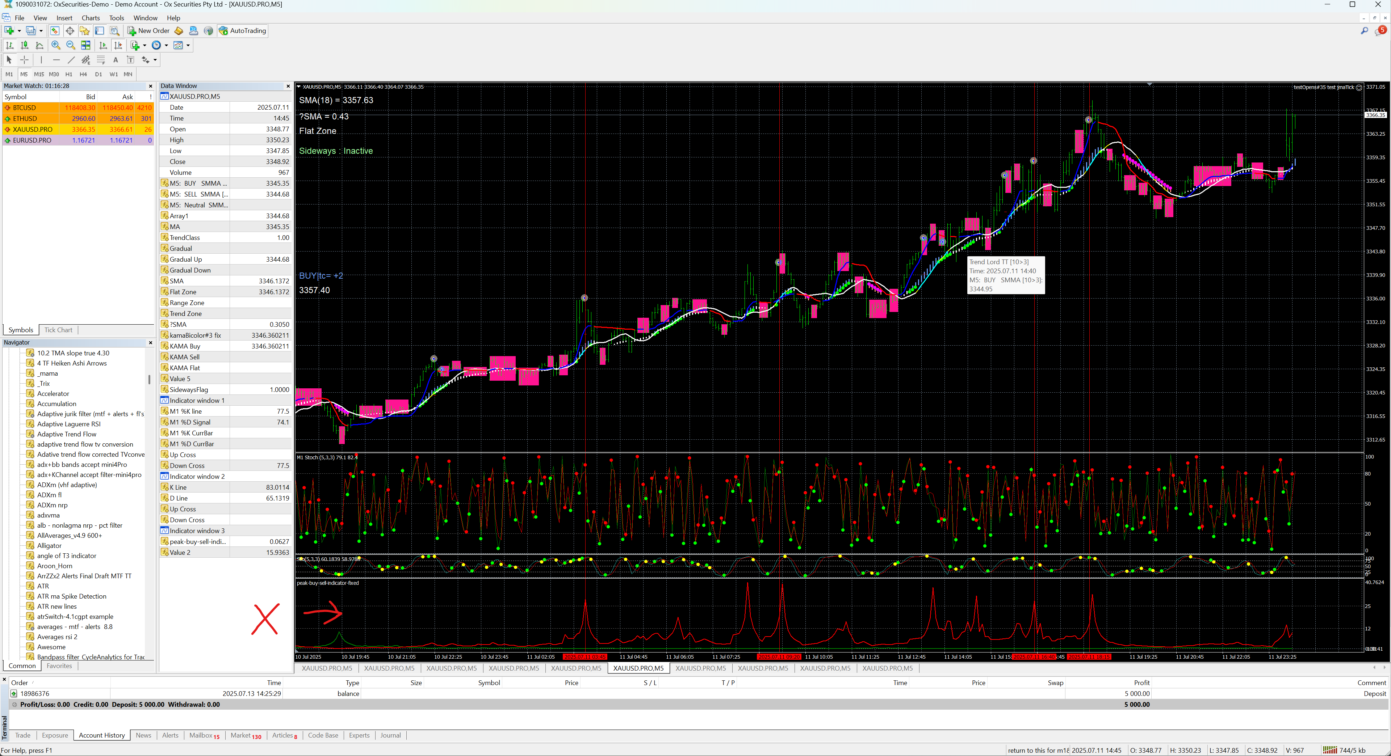Click the New Order button
Screen dimensions: 1391x756
click(148, 31)
